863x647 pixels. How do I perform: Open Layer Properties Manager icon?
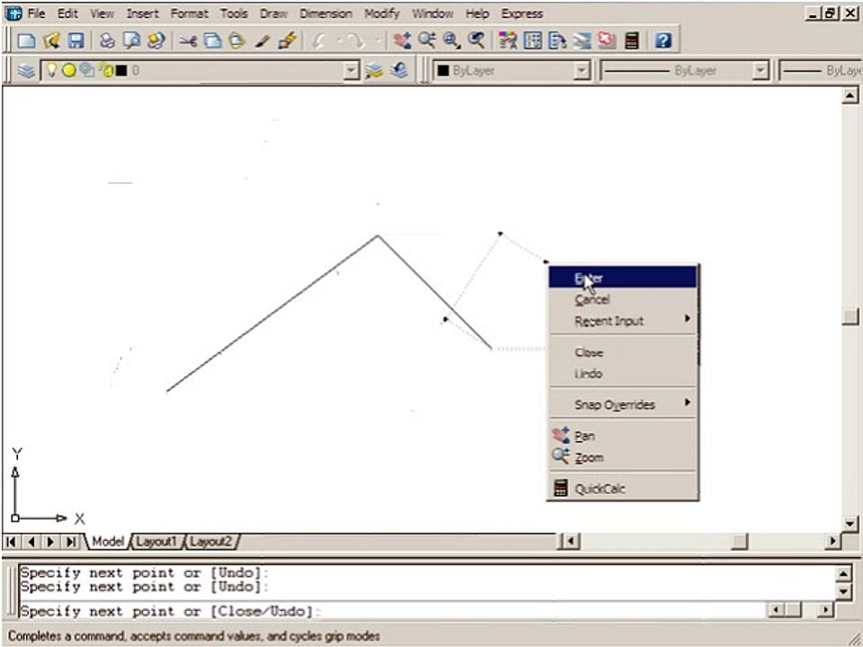pos(26,70)
